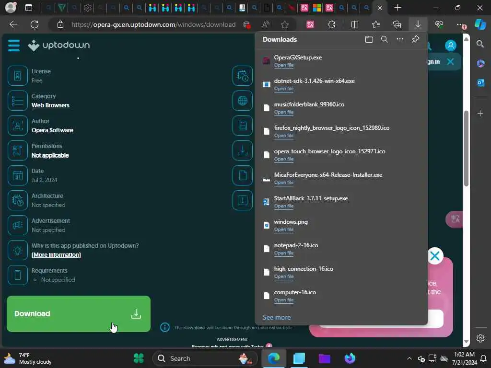Open the Opera Software author link
The width and height of the screenshot is (491, 368).
(x=52, y=130)
